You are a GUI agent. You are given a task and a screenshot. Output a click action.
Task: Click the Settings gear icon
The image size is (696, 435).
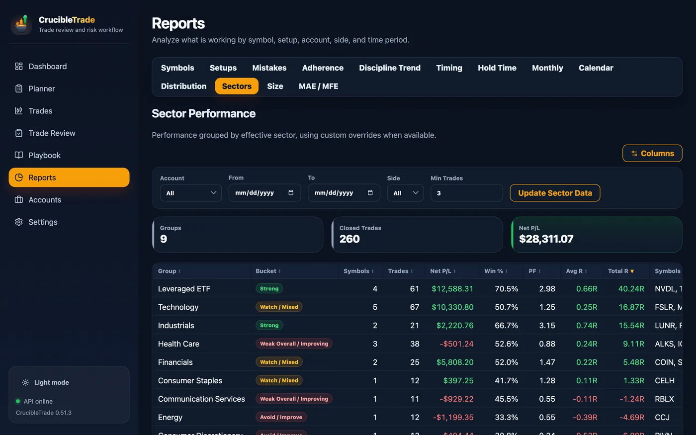[x=19, y=222]
